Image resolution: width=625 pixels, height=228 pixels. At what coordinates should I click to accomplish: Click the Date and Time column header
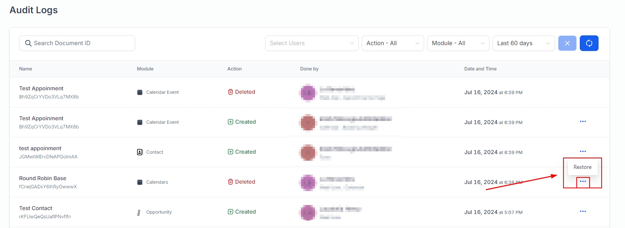[480, 69]
